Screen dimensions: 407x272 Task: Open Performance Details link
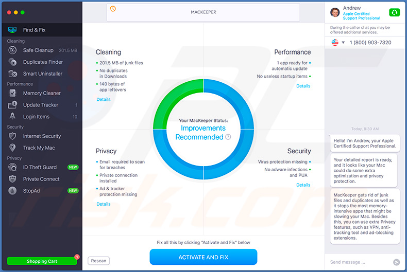[303, 86]
